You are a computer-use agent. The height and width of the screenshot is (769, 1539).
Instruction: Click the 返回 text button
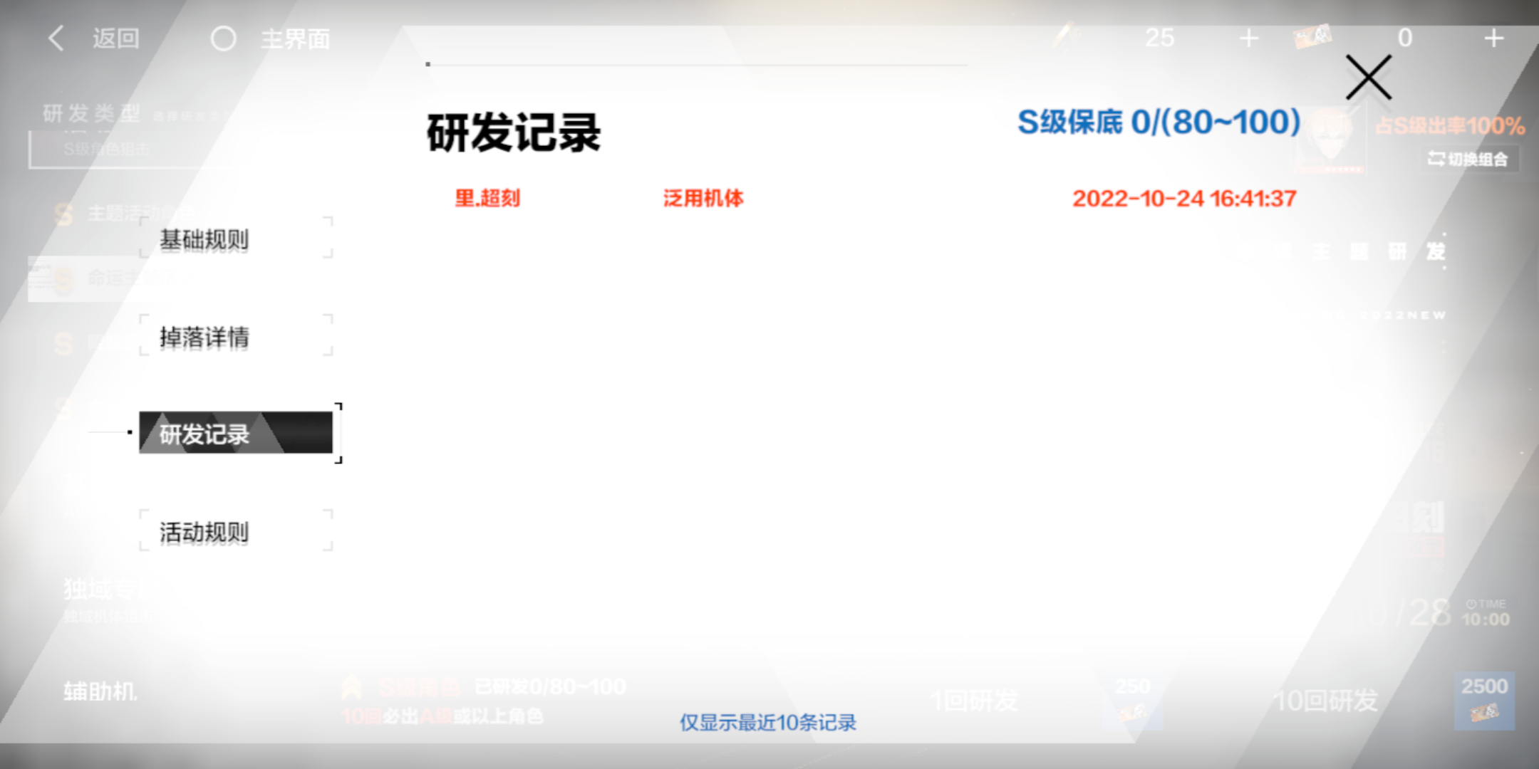(115, 38)
